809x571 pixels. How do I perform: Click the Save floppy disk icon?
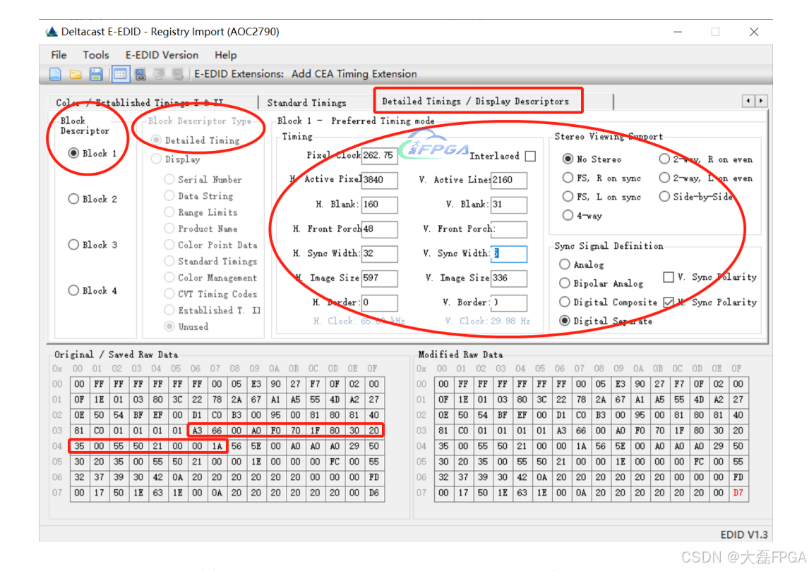[x=96, y=74]
